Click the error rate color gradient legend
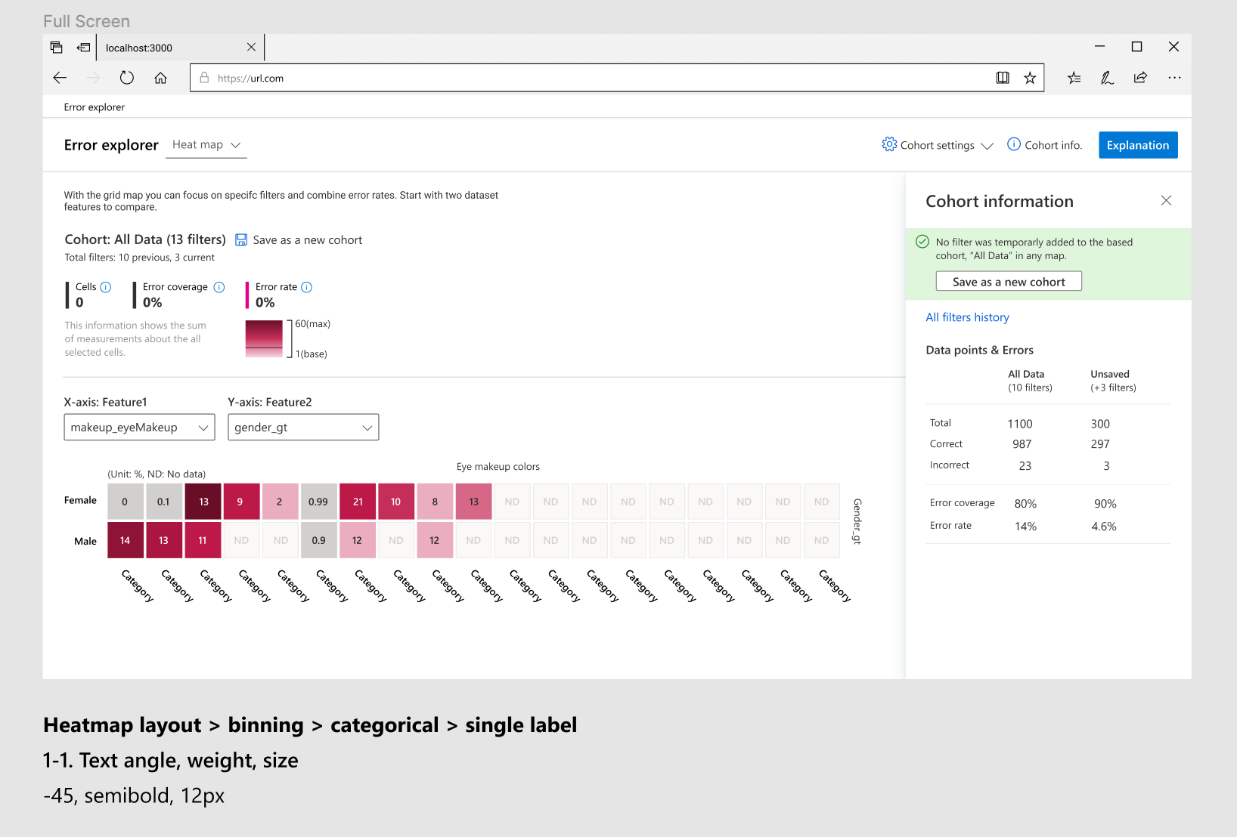1237x837 pixels. (264, 338)
